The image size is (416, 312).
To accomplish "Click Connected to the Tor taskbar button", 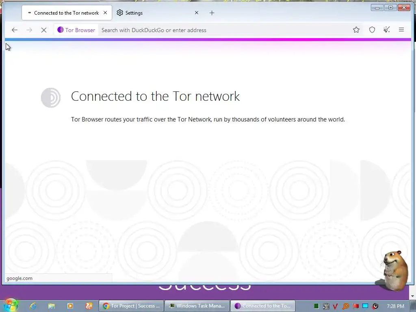I will click(x=263, y=306).
